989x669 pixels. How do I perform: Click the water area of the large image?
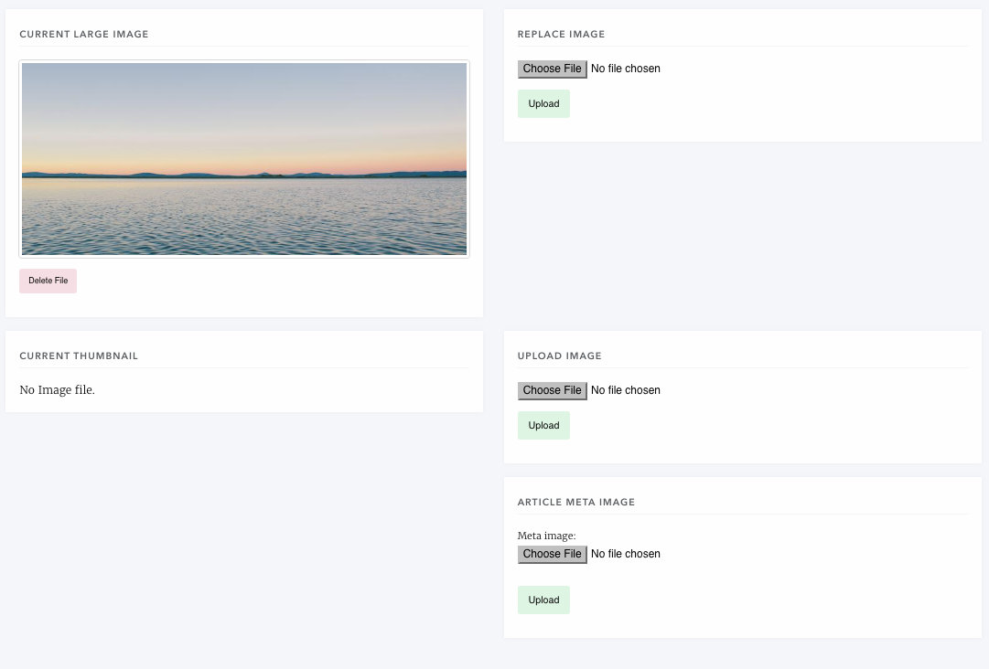click(244, 219)
